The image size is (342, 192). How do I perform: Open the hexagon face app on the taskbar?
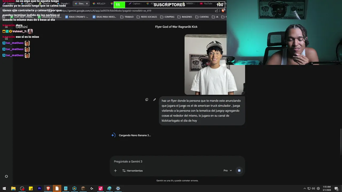pos(74,189)
